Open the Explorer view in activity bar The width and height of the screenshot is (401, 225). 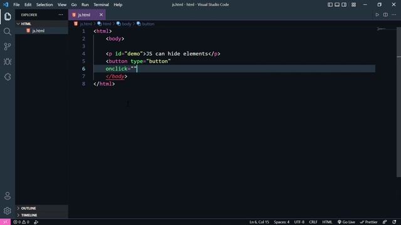click(x=8, y=16)
